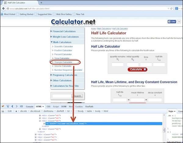The width and height of the screenshot is (183, 143).
Task: Click the Facebook Like button
Action: [172, 22]
